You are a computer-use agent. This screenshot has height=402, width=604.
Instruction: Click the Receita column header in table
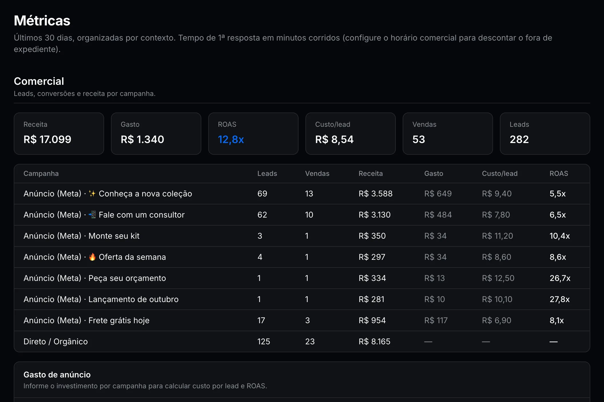click(371, 174)
